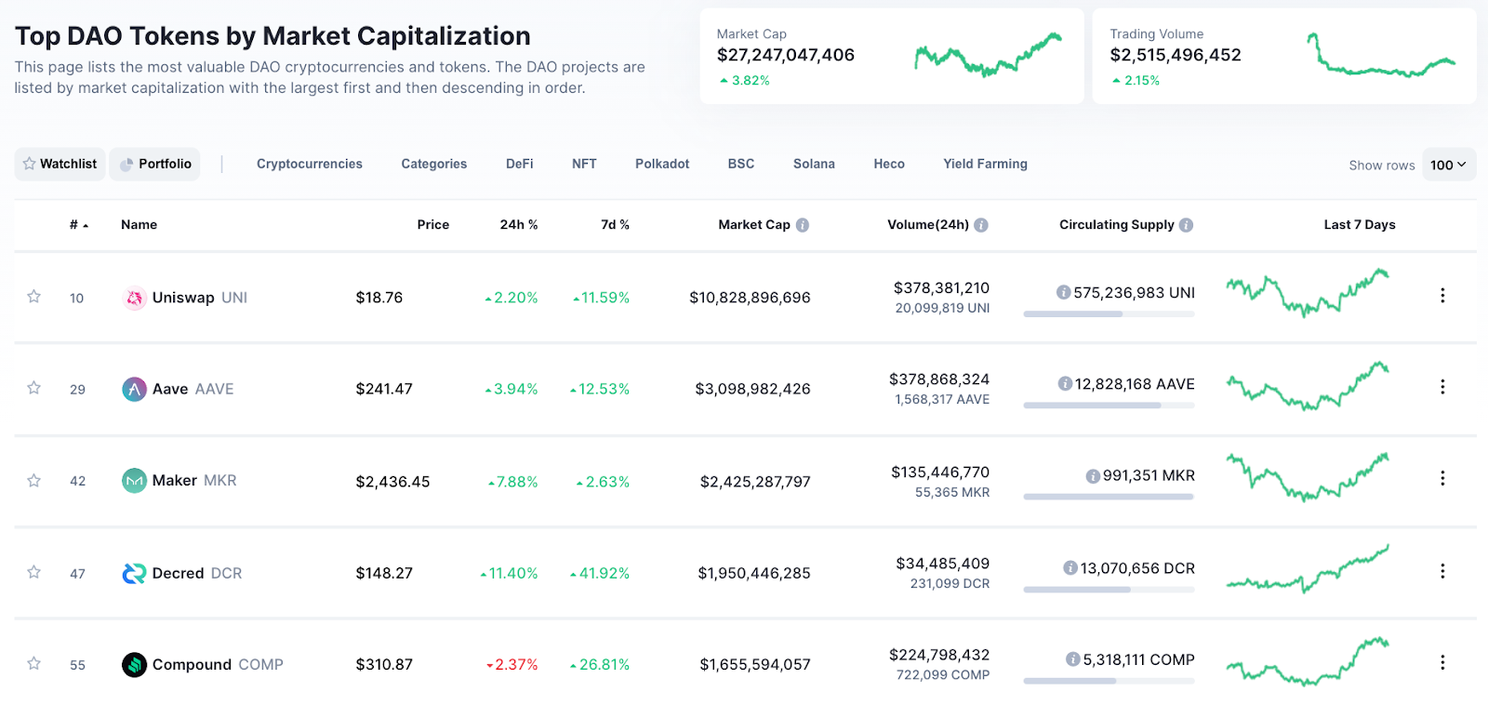Viewport: 1488px width, 705px height.
Task: Star Decred to add to watchlist
Action: (x=33, y=572)
